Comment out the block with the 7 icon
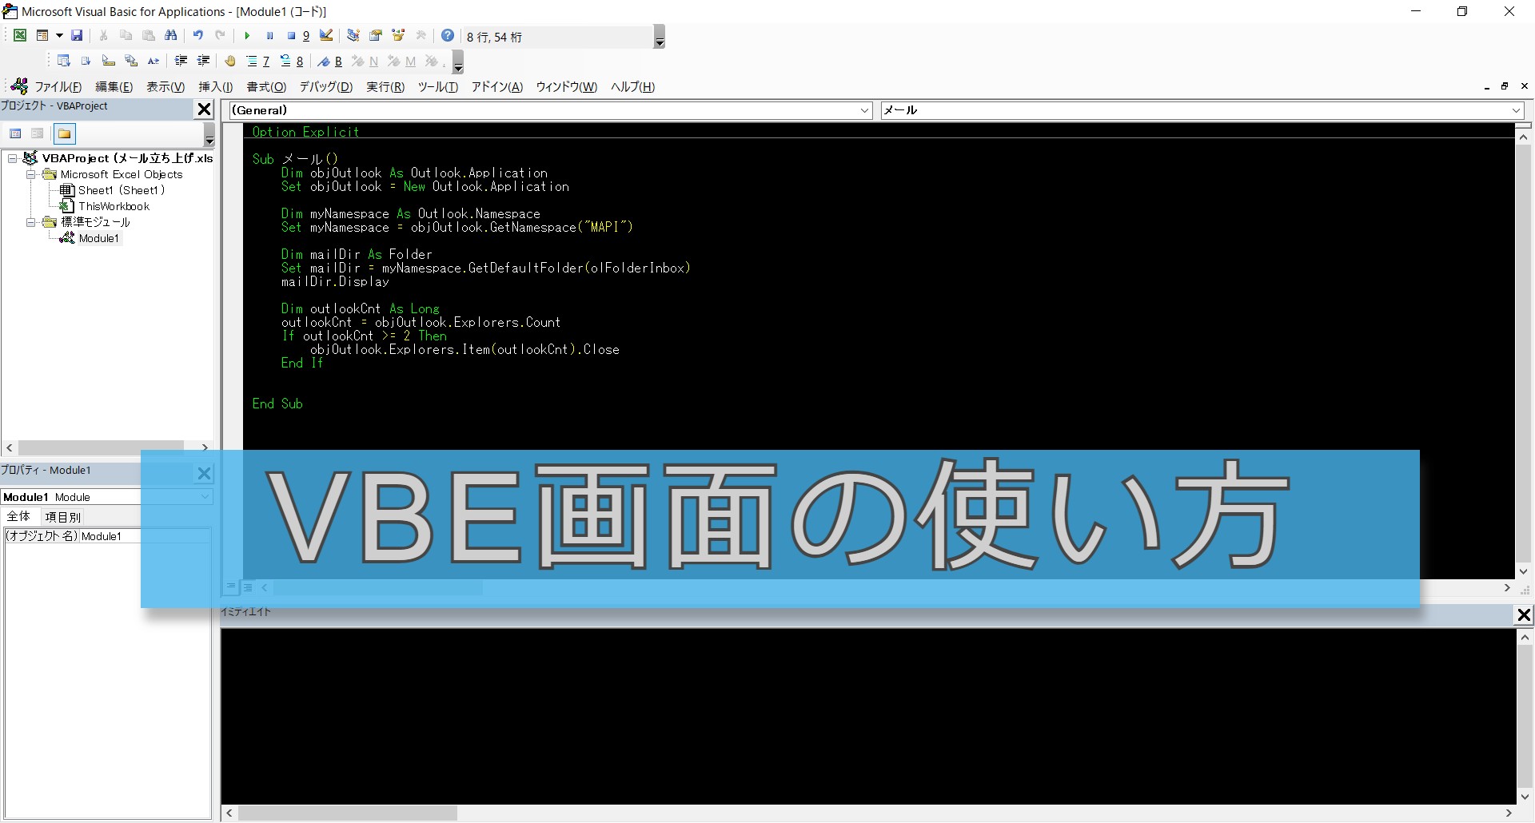This screenshot has height=823, width=1535. coord(257,62)
